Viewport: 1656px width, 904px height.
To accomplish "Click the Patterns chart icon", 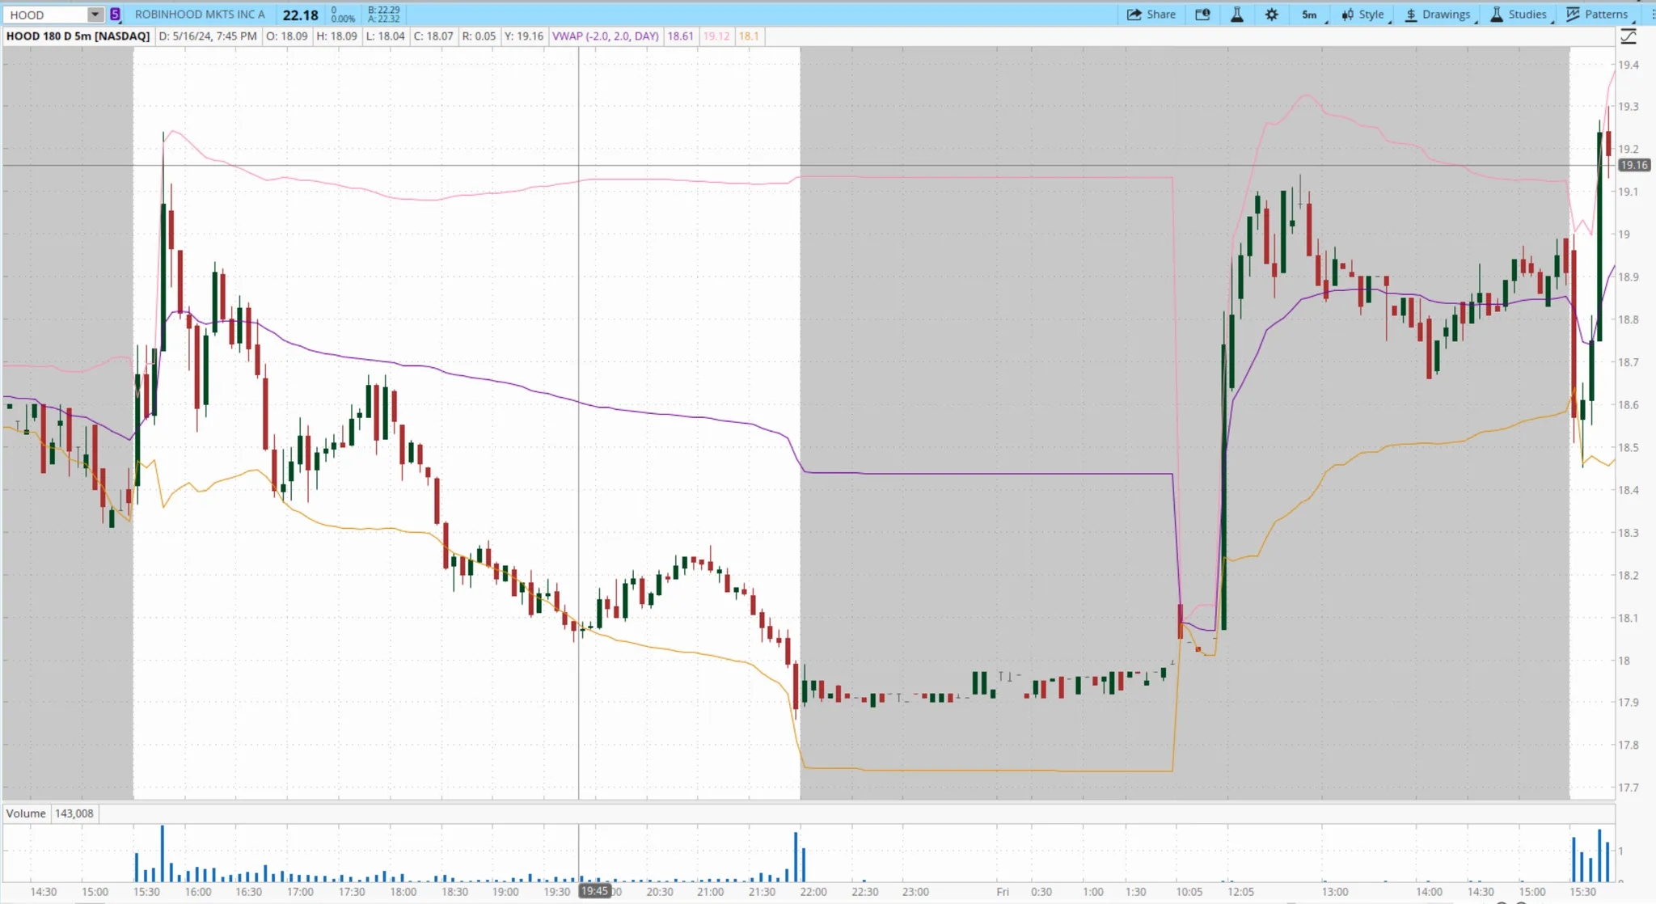I will coord(1573,15).
